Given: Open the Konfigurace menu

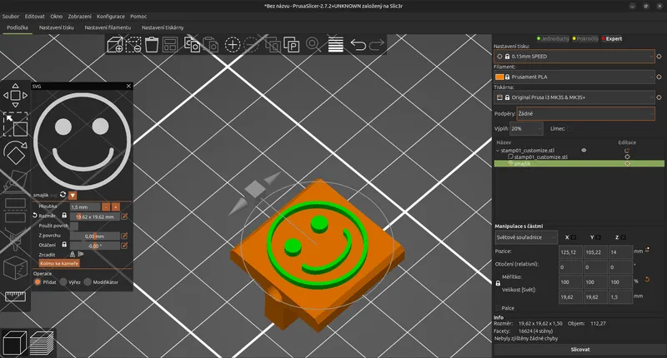Looking at the screenshot, I should click(x=111, y=17).
